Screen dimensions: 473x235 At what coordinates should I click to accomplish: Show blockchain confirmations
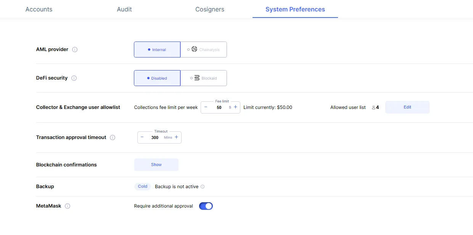pos(156,165)
